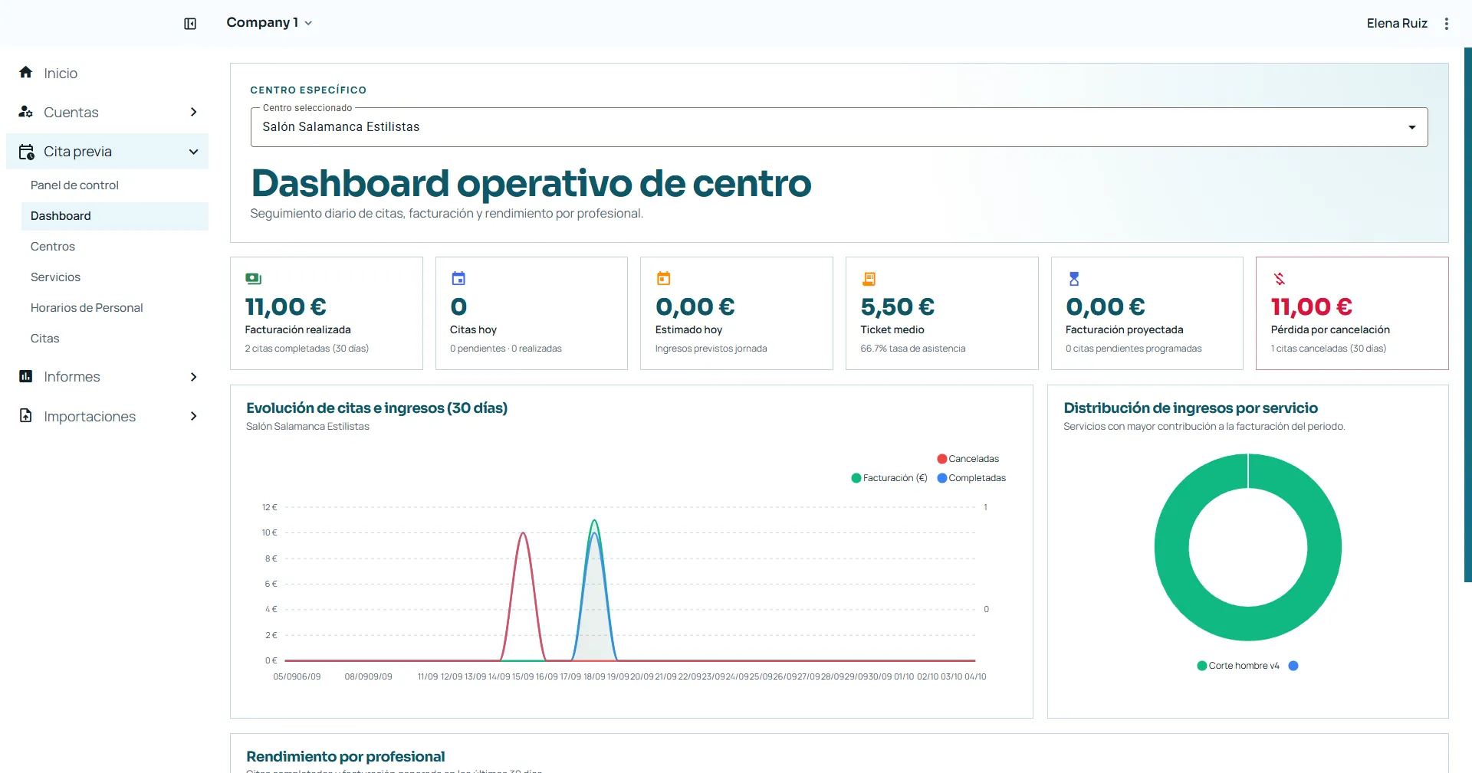The height and width of the screenshot is (773, 1472).
Task: Click the Citas hoy calendar icon
Action: (458, 278)
